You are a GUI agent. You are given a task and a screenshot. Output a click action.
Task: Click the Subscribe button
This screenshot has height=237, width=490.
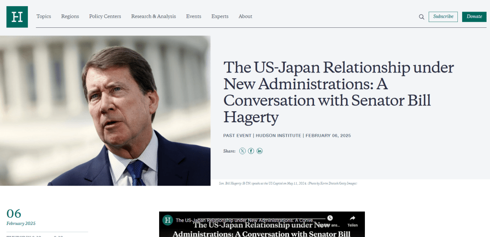[443, 17]
